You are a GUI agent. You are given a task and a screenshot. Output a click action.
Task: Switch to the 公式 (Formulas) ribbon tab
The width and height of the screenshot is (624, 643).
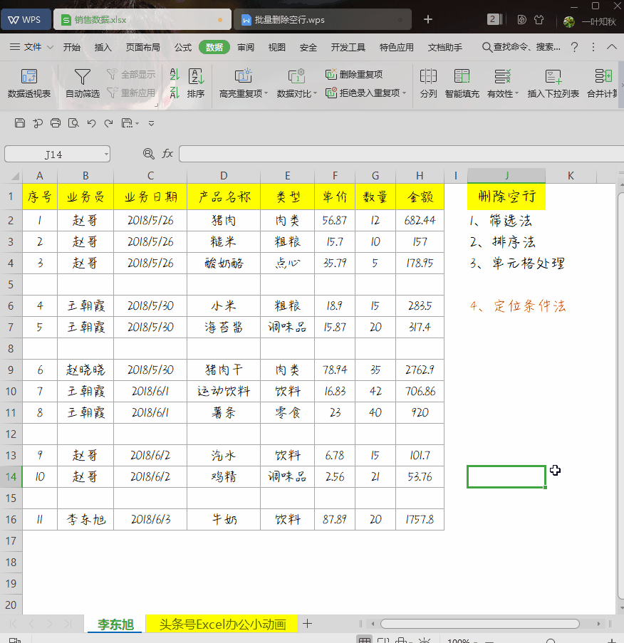182,47
